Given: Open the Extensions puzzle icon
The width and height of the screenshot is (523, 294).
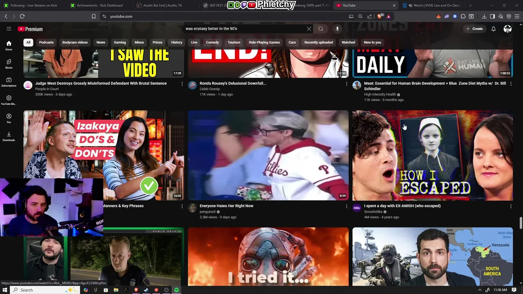Looking at the screenshot, I should pos(463,16).
